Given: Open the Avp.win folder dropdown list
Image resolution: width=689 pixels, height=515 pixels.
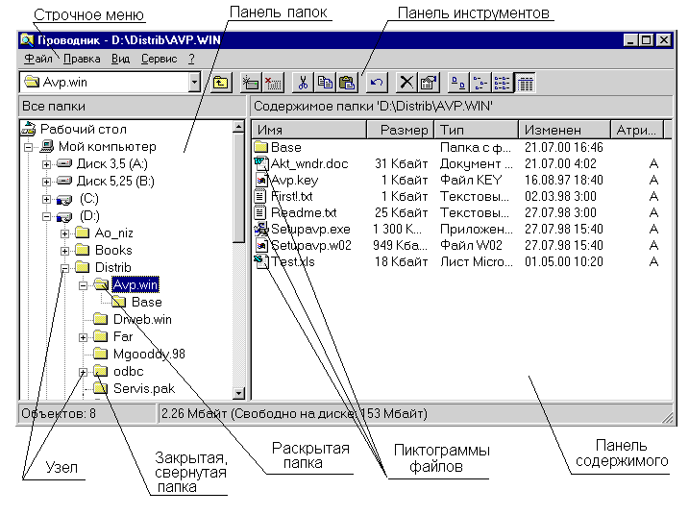Looking at the screenshot, I should point(194,83).
